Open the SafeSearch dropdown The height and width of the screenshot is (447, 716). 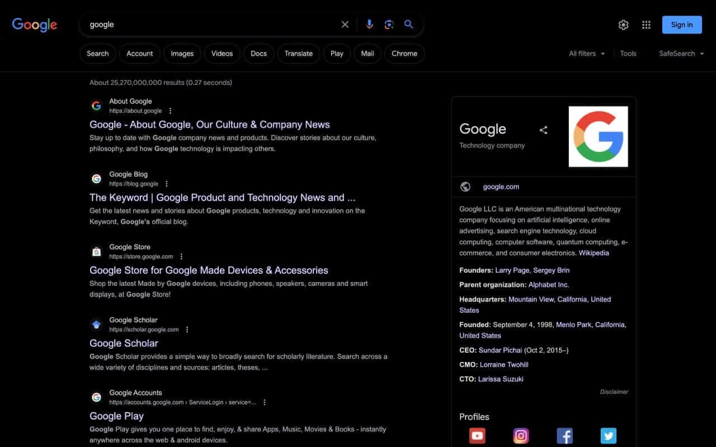681,54
